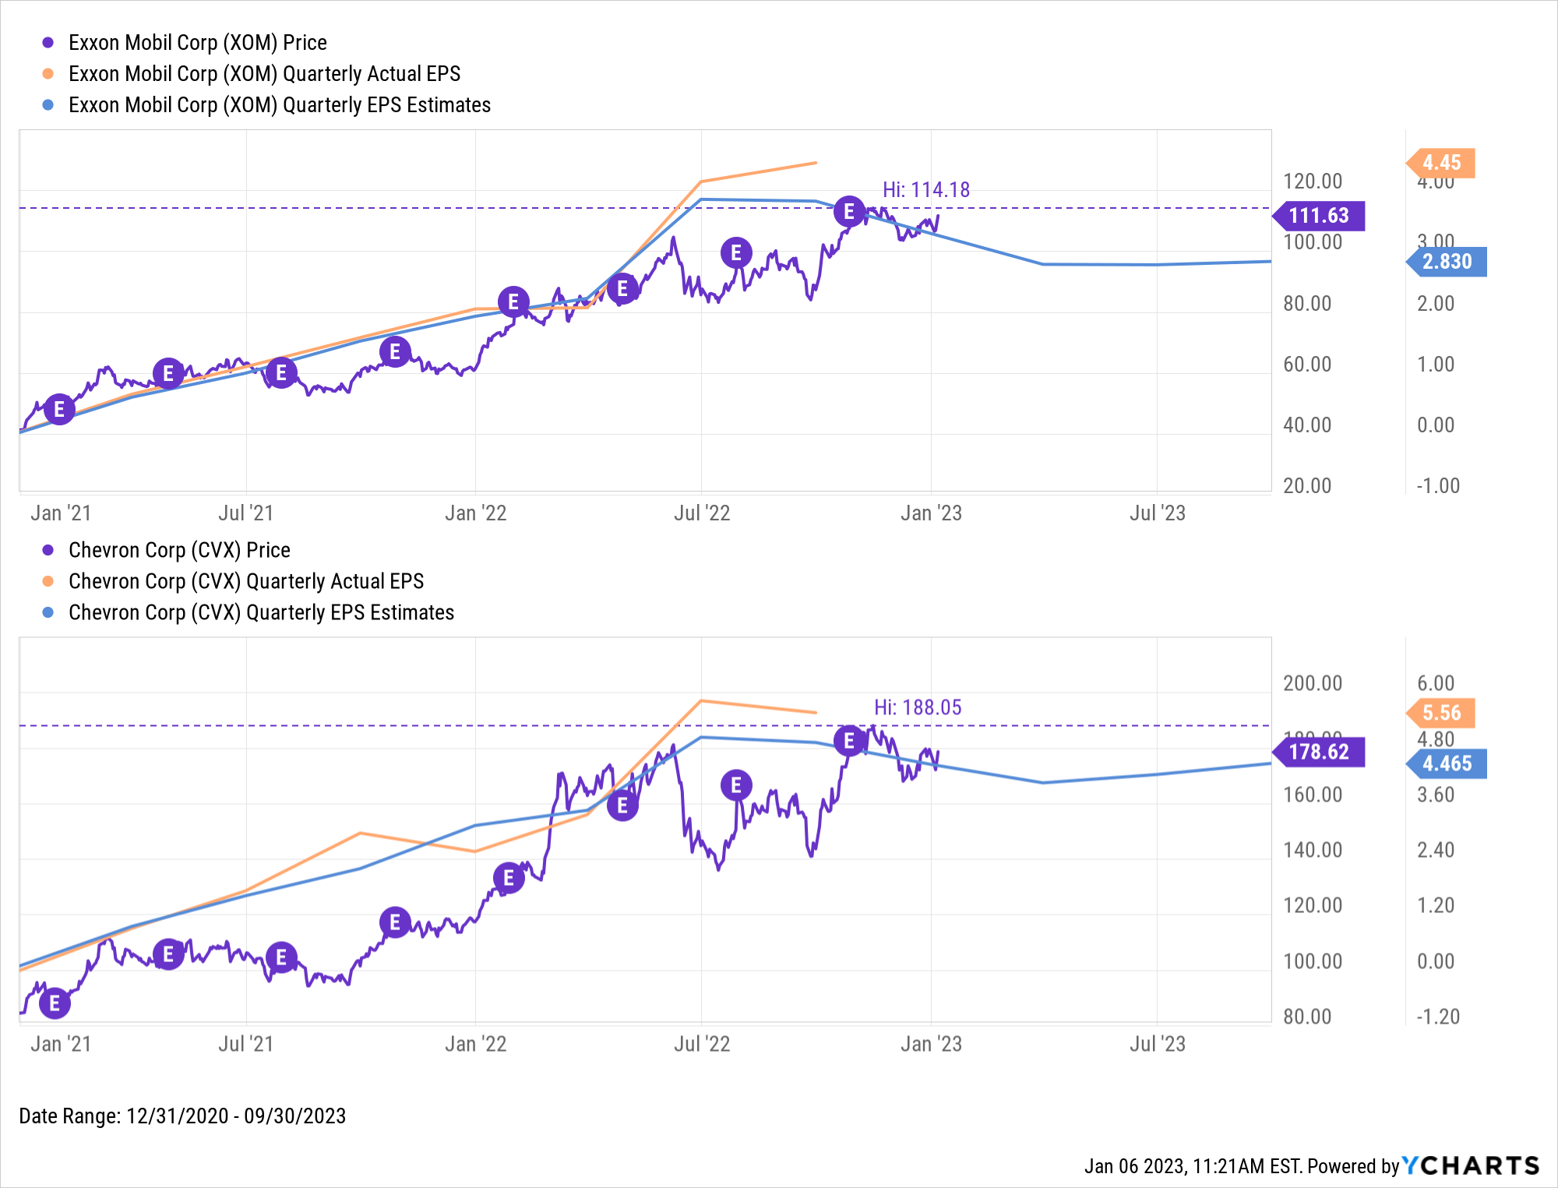The height and width of the screenshot is (1188, 1558).
Task: Click the CVX earnings marker right of Jul '22
Action: [736, 785]
